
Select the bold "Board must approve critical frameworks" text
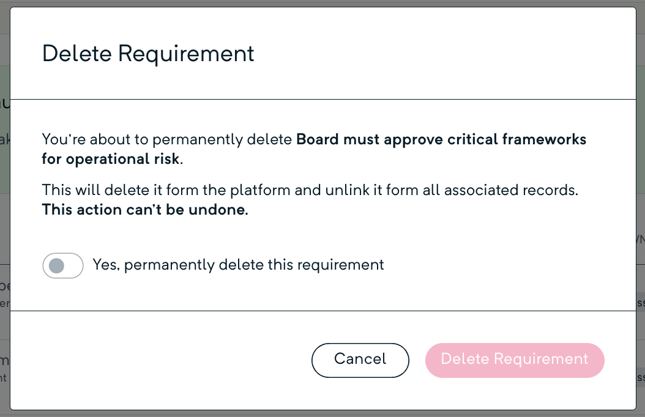pos(441,139)
